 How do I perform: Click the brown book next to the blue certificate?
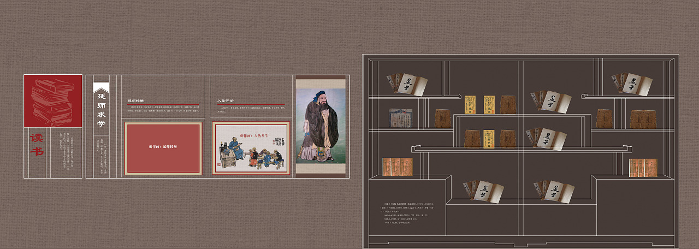point(443,118)
